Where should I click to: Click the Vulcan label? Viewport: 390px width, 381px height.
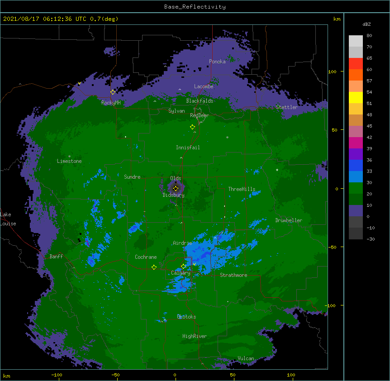246,358
